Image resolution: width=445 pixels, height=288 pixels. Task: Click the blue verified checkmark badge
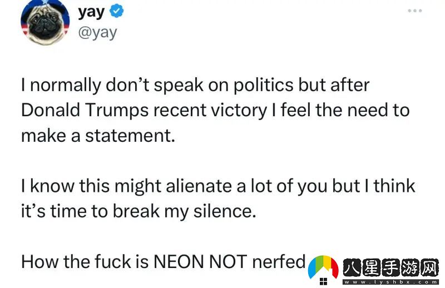[x=116, y=11]
